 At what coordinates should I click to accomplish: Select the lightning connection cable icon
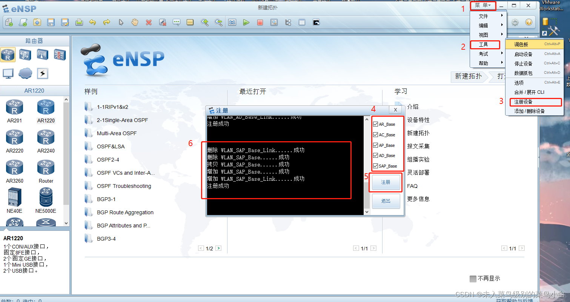(x=42, y=73)
